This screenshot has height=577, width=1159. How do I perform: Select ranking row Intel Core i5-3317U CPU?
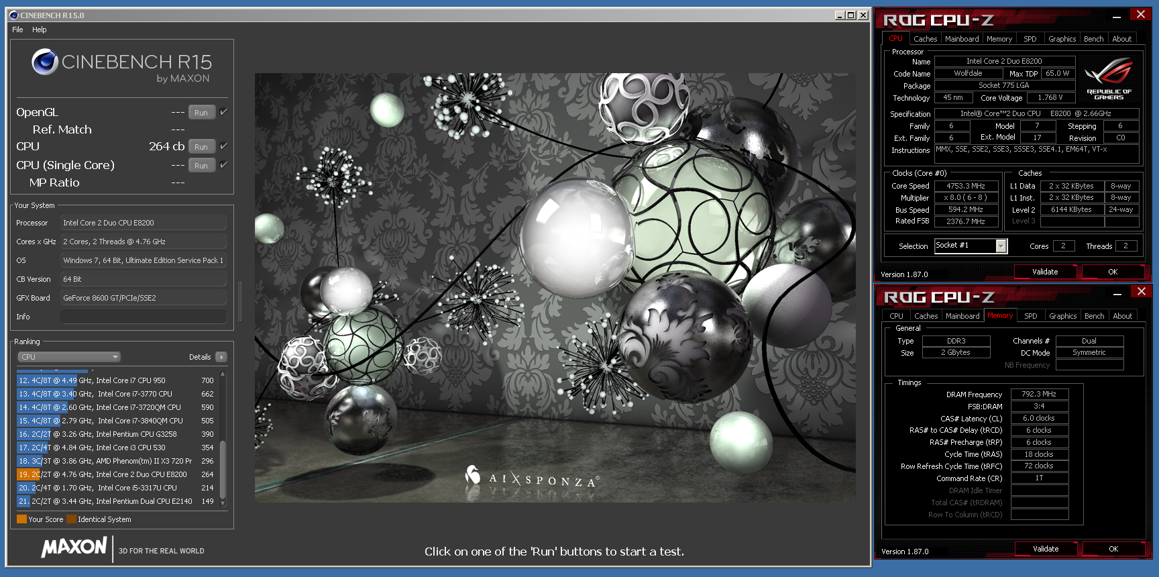click(x=116, y=488)
